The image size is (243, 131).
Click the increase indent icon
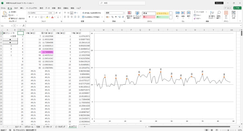79,17
